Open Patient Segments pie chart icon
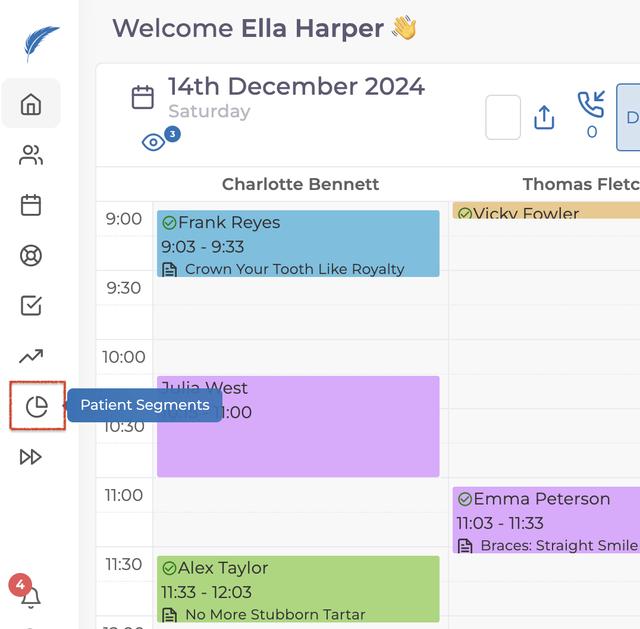640x629 pixels. [37, 407]
